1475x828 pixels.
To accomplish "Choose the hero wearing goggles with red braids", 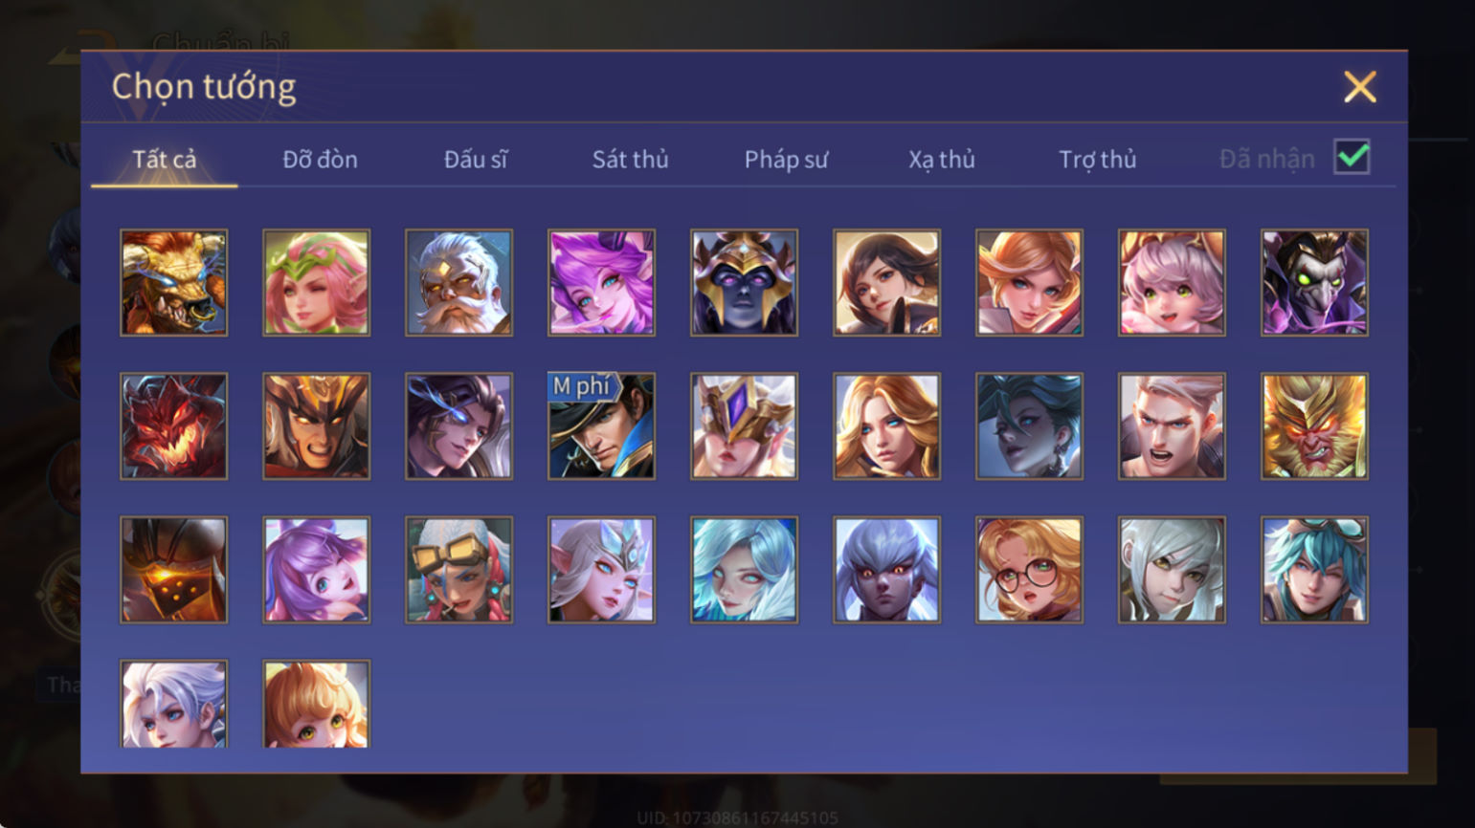I will [458, 570].
